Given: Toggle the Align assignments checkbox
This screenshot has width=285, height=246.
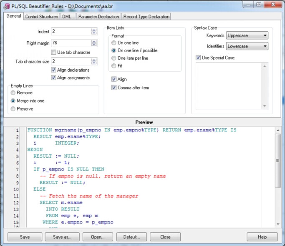Looking at the screenshot, I should [53, 78].
